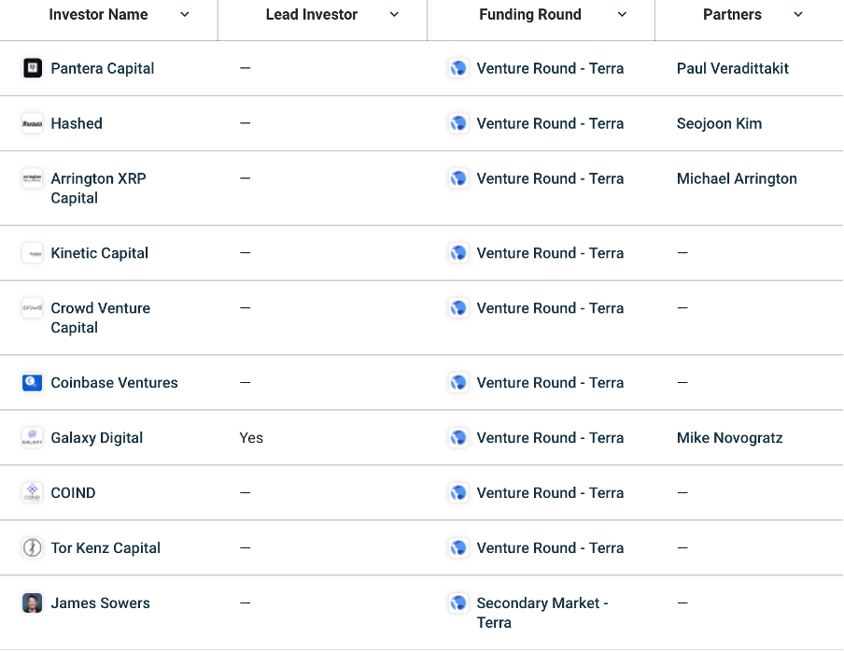Click the Pantera Capital logo icon

tap(33, 68)
